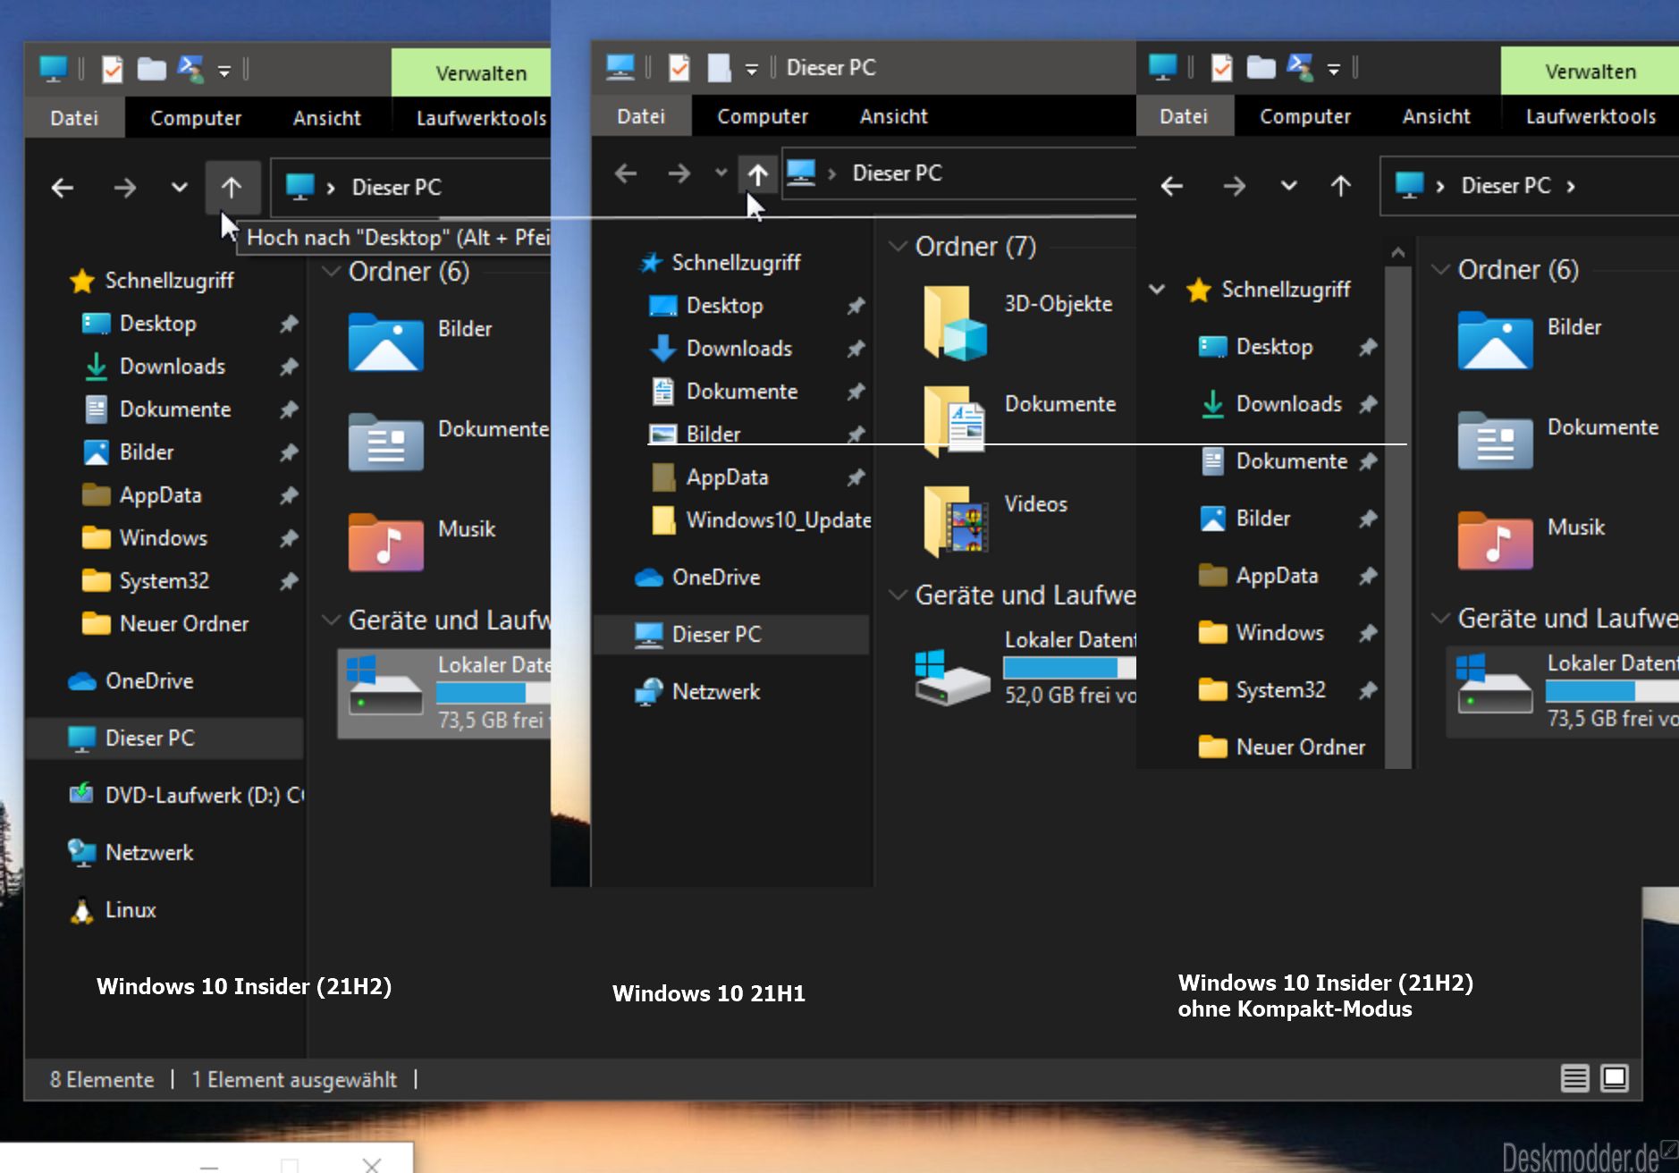
Task: Collapse Ordner (6) group in left window
Action: click(x=332, y=271)
